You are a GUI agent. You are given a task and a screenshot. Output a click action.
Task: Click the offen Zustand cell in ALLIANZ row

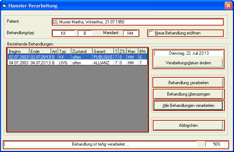point(82,63)
